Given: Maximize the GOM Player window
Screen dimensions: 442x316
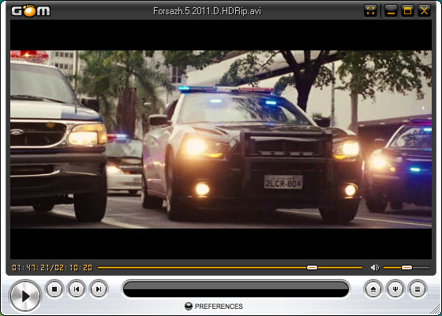Looking at the screenshot, I should pyautogui.click(x=407, y=11).
